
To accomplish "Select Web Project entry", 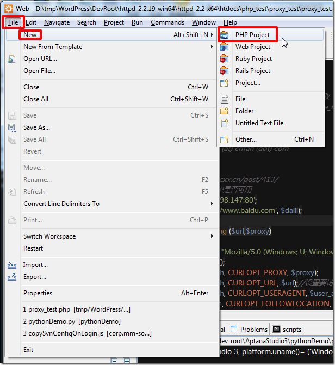I will 271,47.
